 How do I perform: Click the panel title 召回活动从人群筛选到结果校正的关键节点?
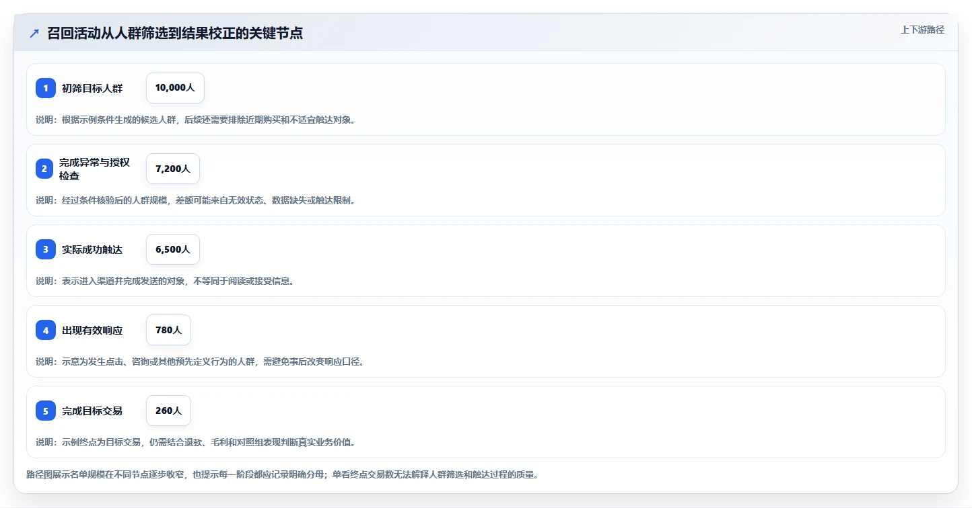(x=175, y=33)
